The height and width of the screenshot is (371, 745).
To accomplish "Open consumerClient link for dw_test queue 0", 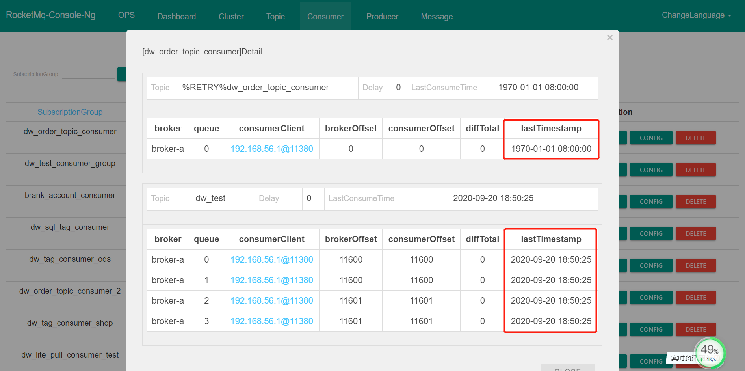I will [x=271, y=260].
